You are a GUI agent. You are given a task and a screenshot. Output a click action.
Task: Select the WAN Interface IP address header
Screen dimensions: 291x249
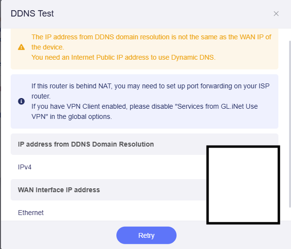(59, 190)
